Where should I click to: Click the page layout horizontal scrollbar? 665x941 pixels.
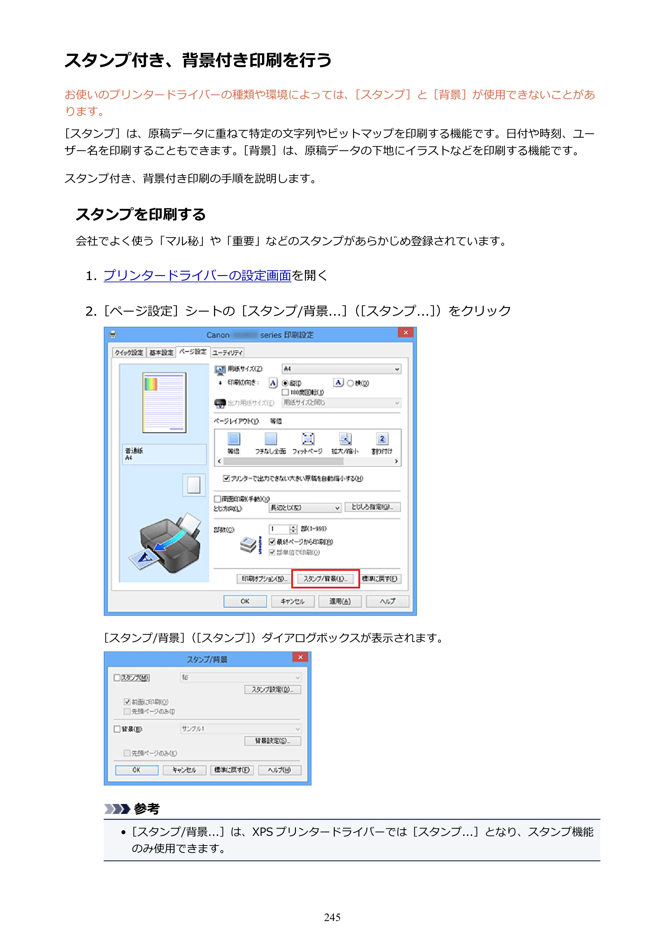pos(308,461)
